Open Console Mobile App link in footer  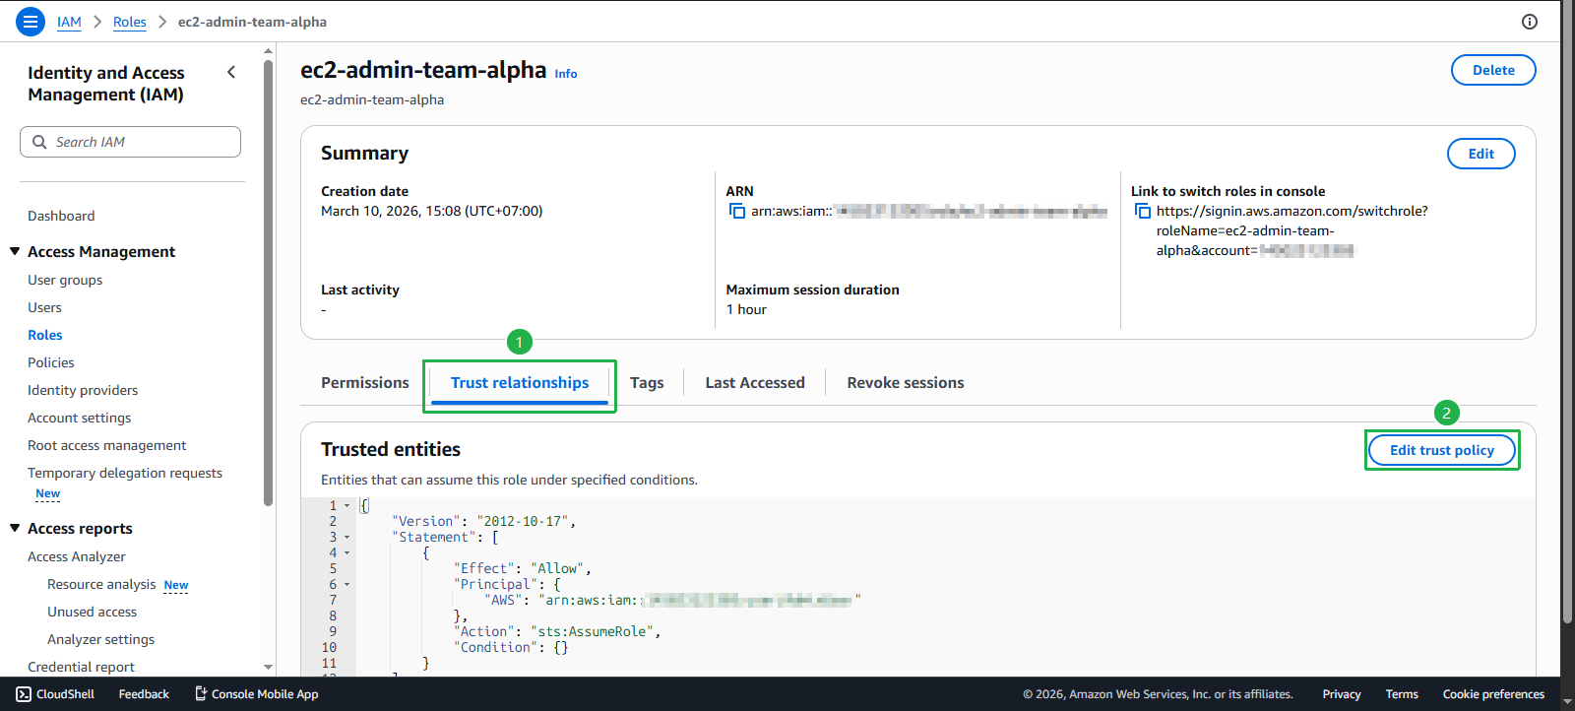coord(256,694)
